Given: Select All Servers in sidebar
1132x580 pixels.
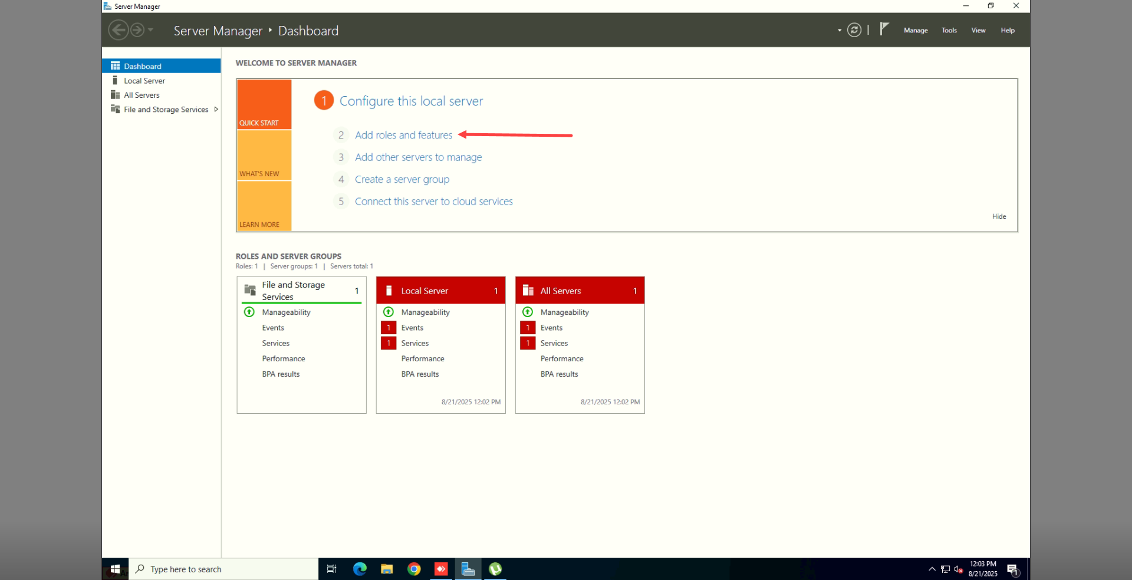Looking at the screenshot, I should 141,95.
